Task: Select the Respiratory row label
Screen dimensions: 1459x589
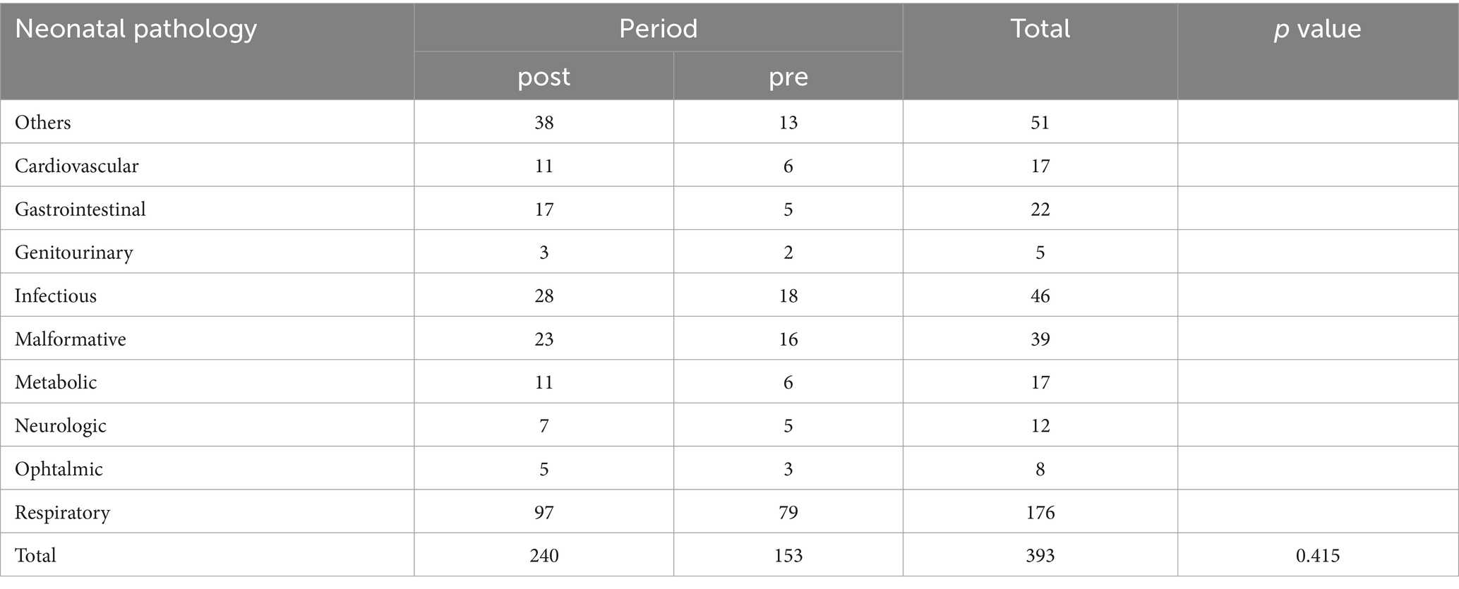Action: tap(62, 512)
